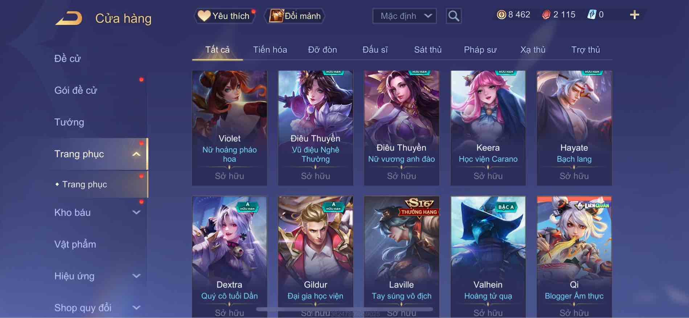
Task: Click the heart icon in Yêu thích
Action: point(204,16)
